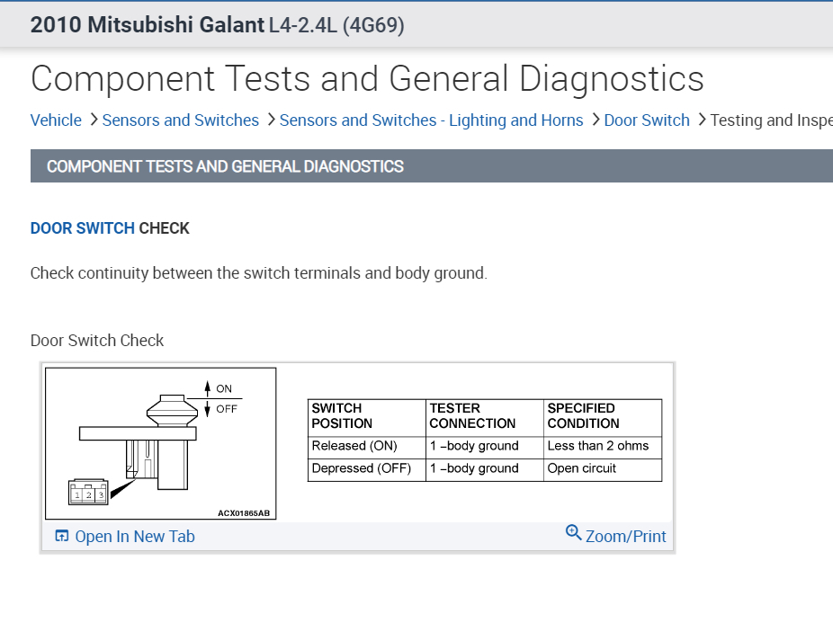Navigate to Sensors and Switches - Lighting and Horns

tap(431, 120)
